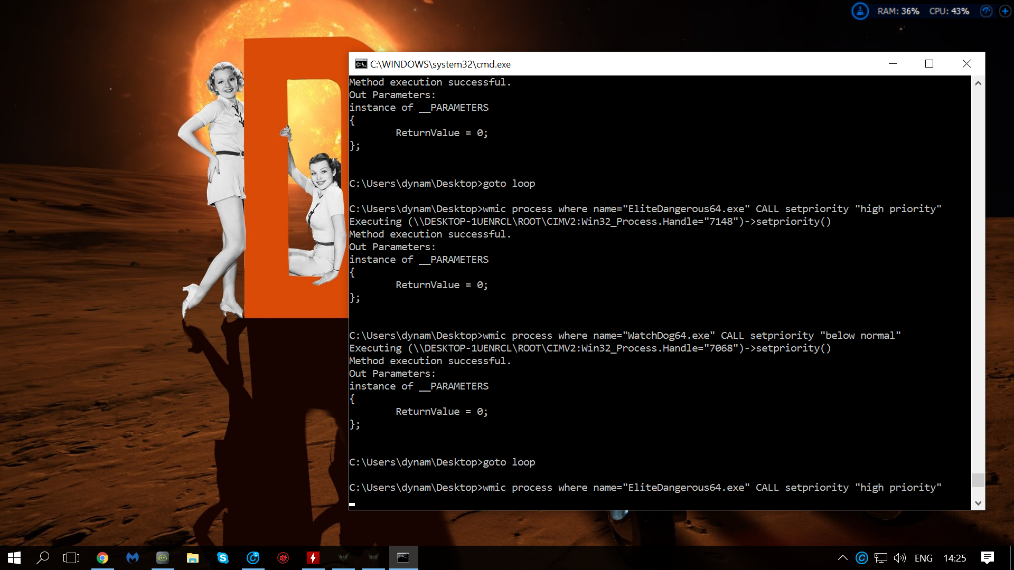This screenshot has height=570, width=1014.
Task: Show hidden system tray icons
Action: pos(843,558)
